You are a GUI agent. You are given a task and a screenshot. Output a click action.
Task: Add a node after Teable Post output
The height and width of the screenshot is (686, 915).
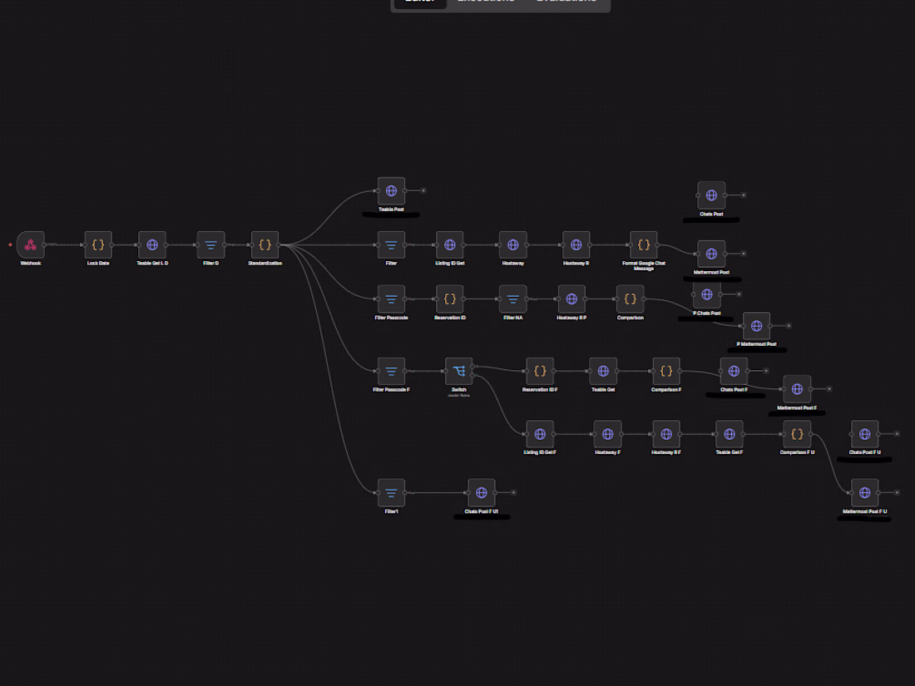point(423,190)
